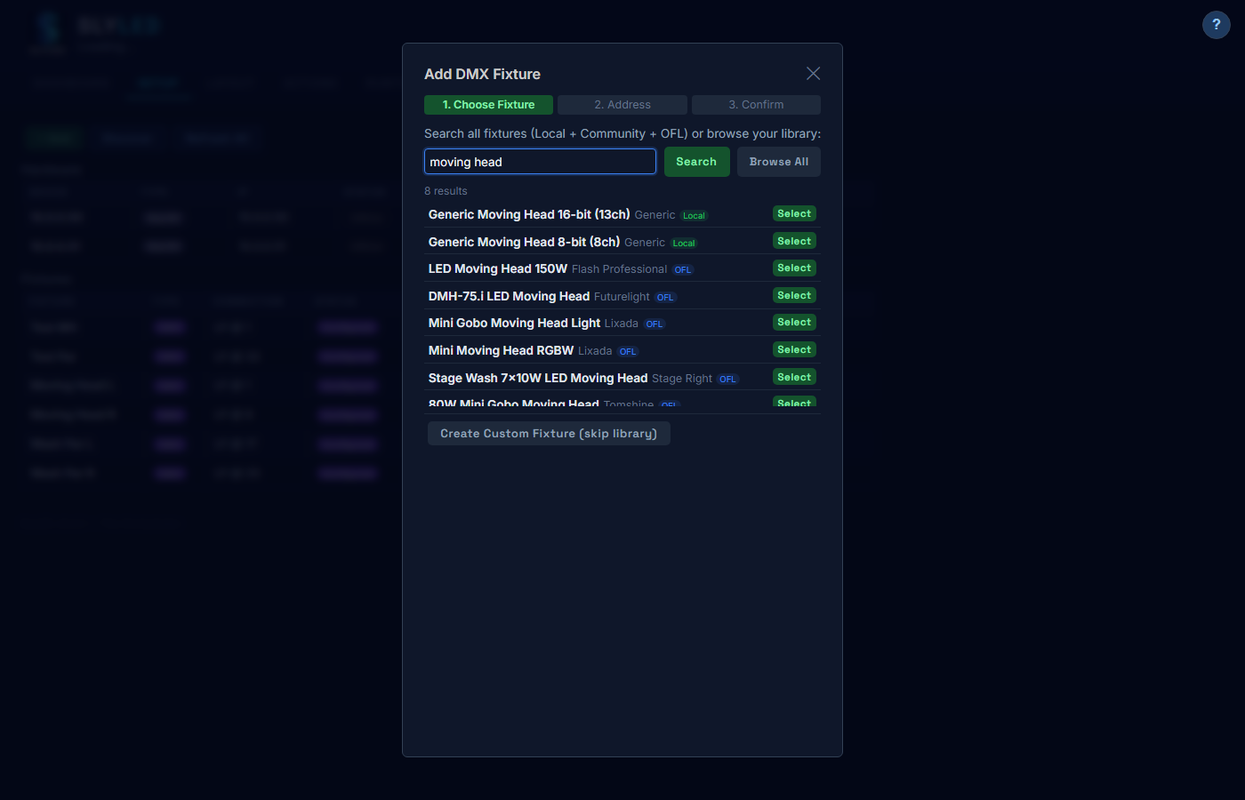
Task: Close the Add DMX Fixture dialog
Action: pyautogui.click(x=813, y=73)
